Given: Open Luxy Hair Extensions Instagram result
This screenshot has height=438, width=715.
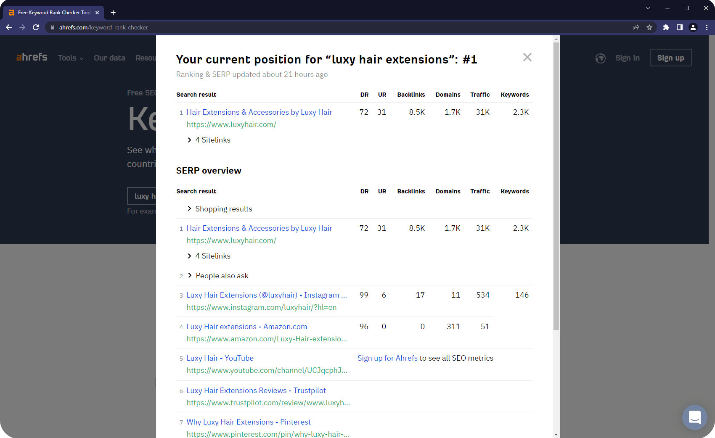Looking at the screenshot, I should click(x=267, y=295).
